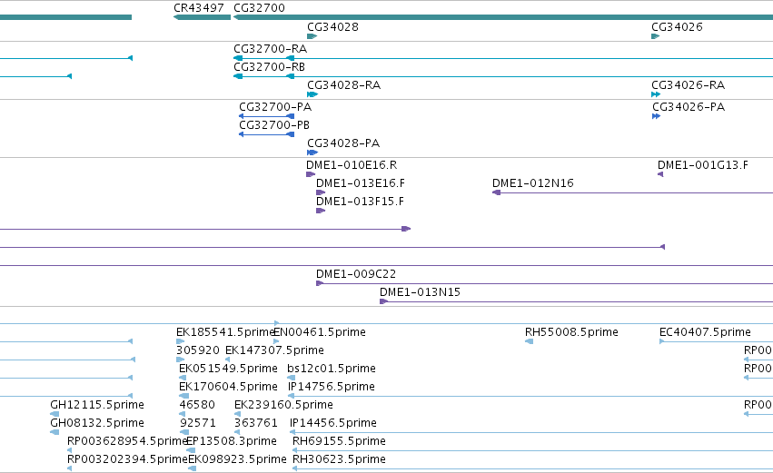773x473 pixels.
Task: Select the DME1-013N15 clone line
Action: pyautogui.click(x=576, y=301)
